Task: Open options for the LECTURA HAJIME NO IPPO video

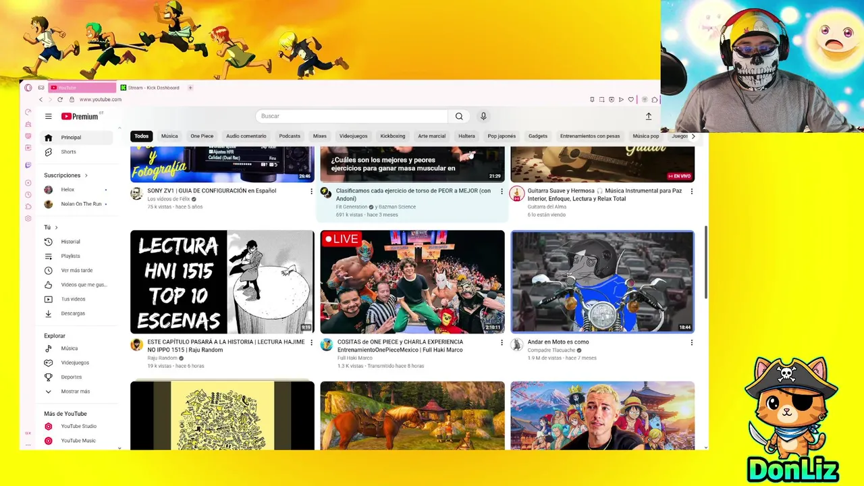Action: 311,342
